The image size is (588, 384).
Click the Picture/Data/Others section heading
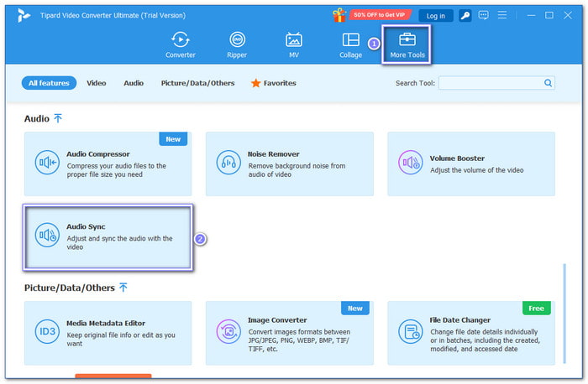70,288
